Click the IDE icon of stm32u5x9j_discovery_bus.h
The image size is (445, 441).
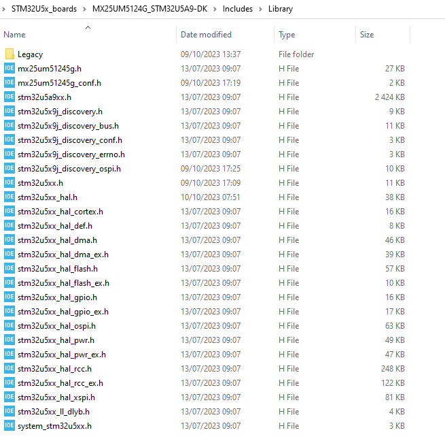click(x=10, y=125)
